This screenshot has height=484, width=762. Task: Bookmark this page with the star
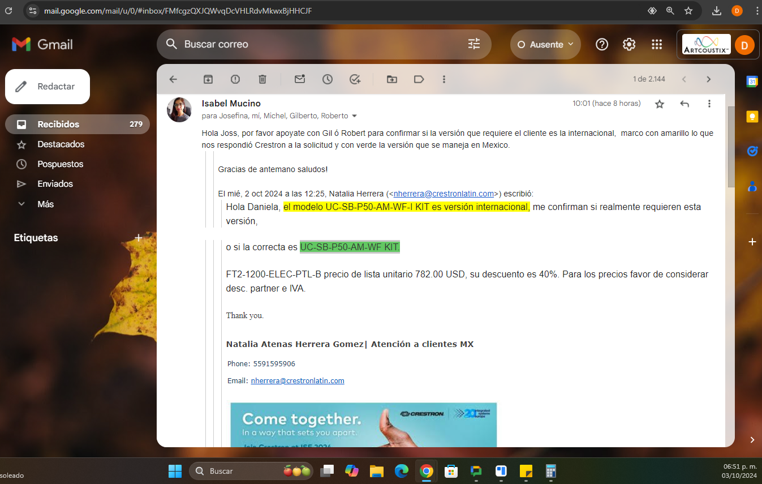[688, 10]
